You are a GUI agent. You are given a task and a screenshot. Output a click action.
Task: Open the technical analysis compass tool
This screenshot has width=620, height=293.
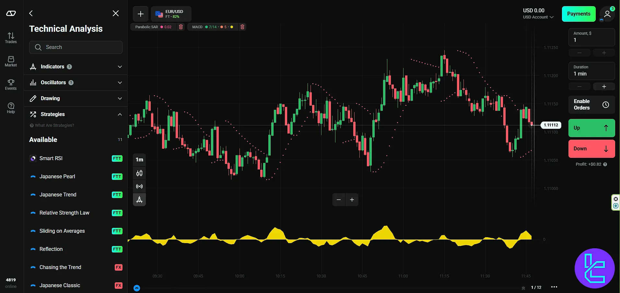[x=139, y=200]
